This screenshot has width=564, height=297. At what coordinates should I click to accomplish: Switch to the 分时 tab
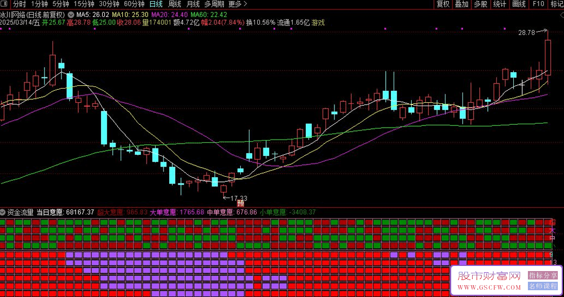(x=19, y=4)
